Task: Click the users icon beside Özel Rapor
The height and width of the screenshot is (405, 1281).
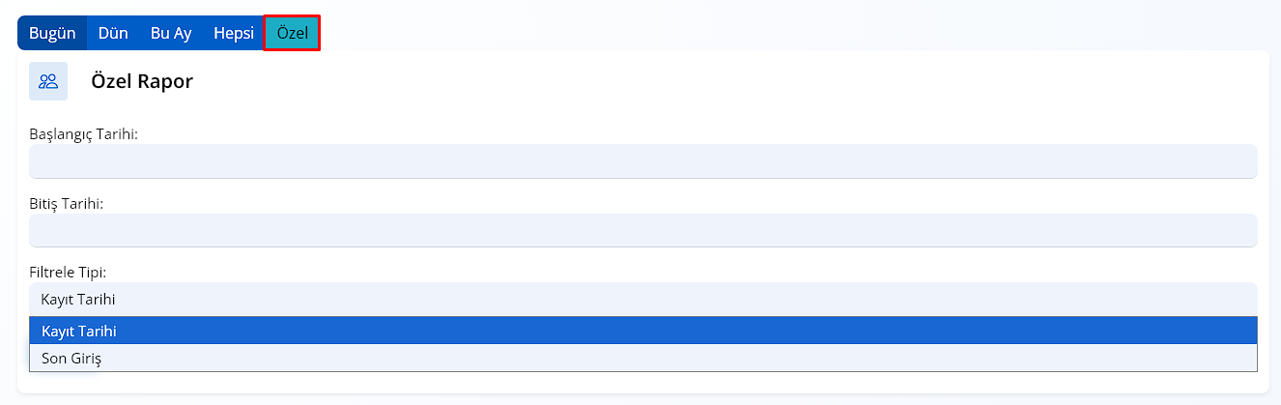Action: pyautogui.click(x=48, y=81)
